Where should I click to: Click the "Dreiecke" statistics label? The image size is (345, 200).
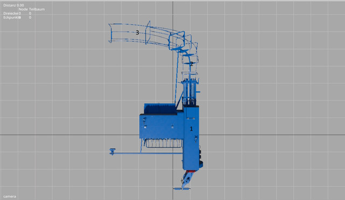[x=11, y=13]
